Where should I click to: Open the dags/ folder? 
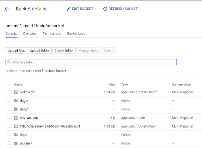pos(24,101)
